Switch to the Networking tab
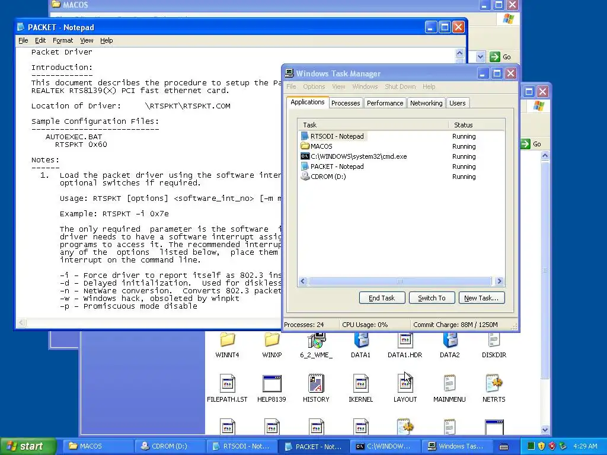 pyautogui.click(x=426, y=103)
